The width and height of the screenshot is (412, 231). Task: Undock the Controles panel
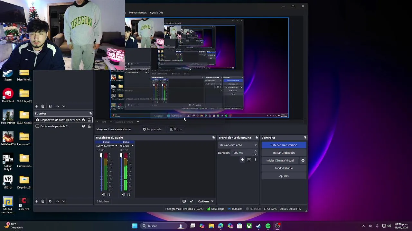[x=305, y=138]
